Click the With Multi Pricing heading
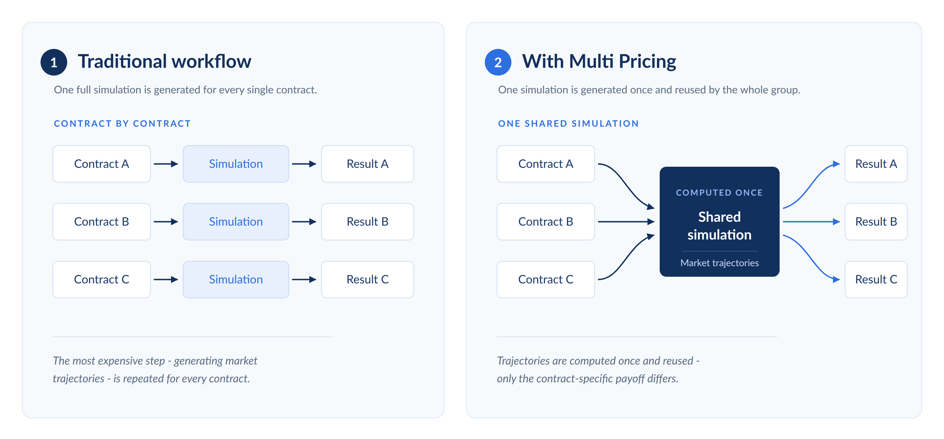Screen dimensions: 944x439 click(599, 61)
